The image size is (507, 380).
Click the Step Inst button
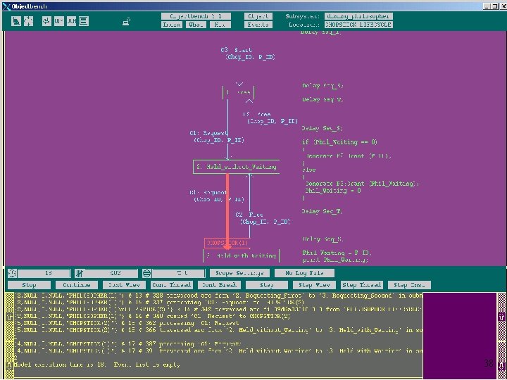tap(409, 285)
